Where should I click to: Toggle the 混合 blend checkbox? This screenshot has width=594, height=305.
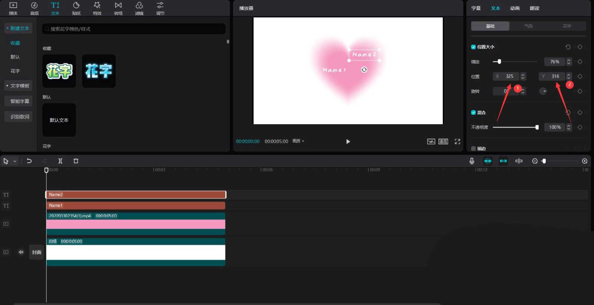[473, 113]
